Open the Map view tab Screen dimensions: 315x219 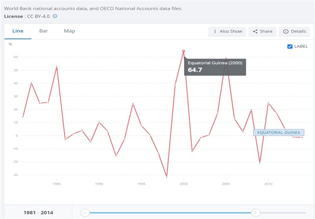click(69, 31)
